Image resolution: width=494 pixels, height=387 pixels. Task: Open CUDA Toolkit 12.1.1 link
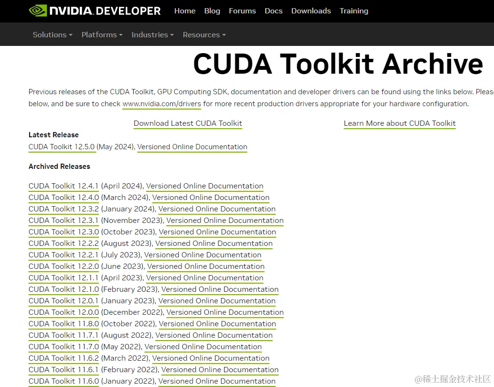click(x=64, y=278)
